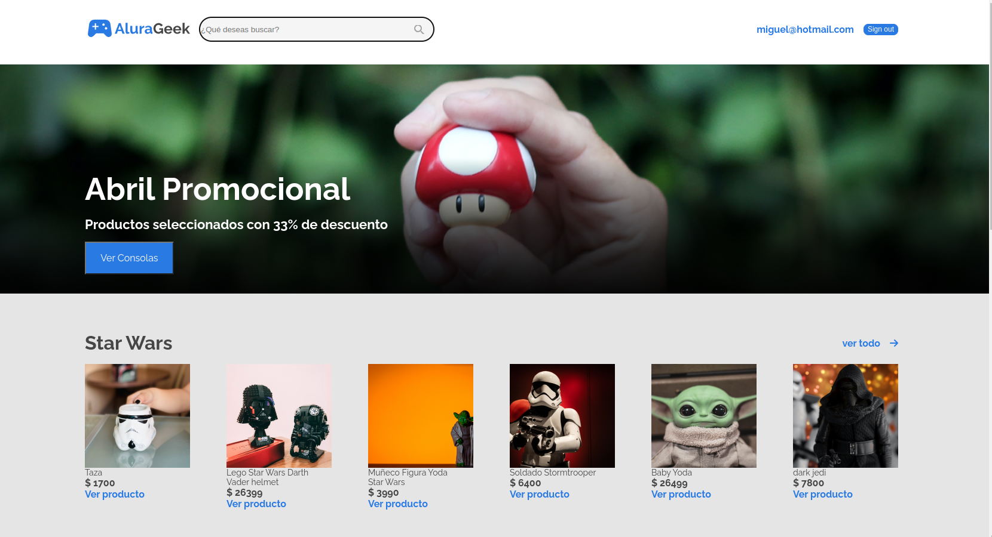The image size is (992, 537).
Task: Click the AluraGeek gamepad logo icon
Action: point(100,28)
